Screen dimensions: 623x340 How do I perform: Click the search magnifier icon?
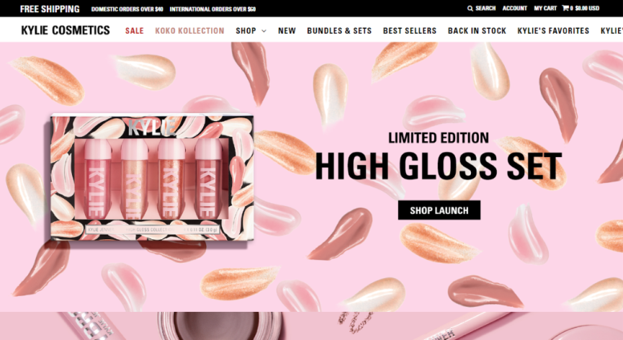[470, 9]
